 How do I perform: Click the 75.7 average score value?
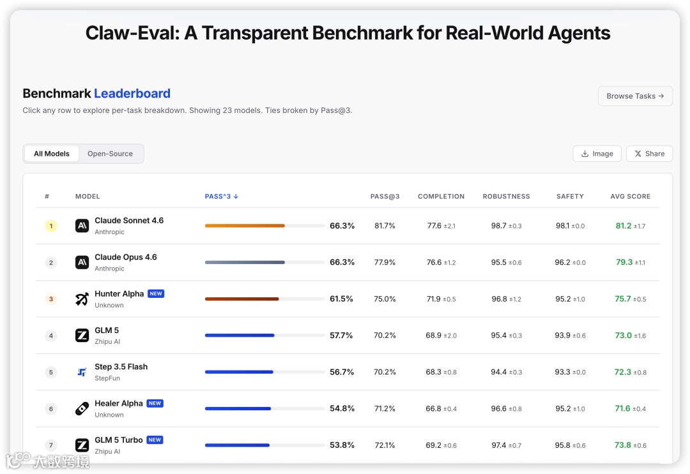tap(623, 299)
